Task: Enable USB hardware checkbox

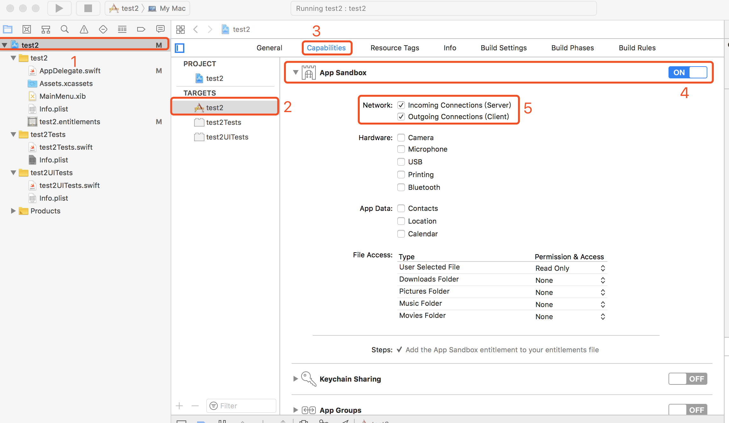Action: pos(401,162)
